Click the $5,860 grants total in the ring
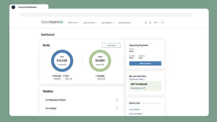Image resolution: width=217 pixels, height=122 pixels. (x=100, y=60)
